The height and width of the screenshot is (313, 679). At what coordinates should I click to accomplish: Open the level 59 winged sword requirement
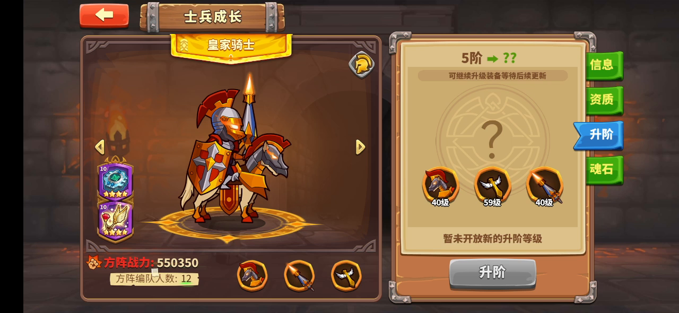point(492,187)
